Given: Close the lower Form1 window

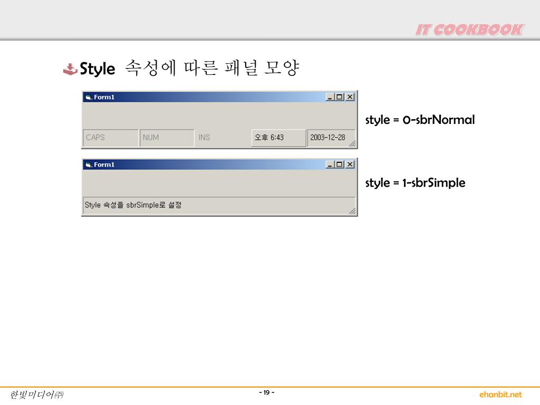Looking at the screenshot, I should pyautogui.click(x=350, y=165).
